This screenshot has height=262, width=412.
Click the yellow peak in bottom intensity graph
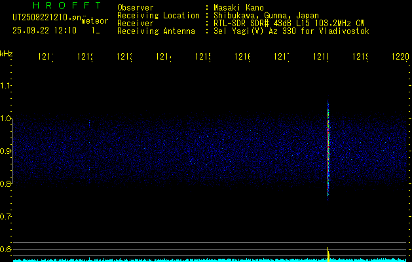click(x=328, y=253)
